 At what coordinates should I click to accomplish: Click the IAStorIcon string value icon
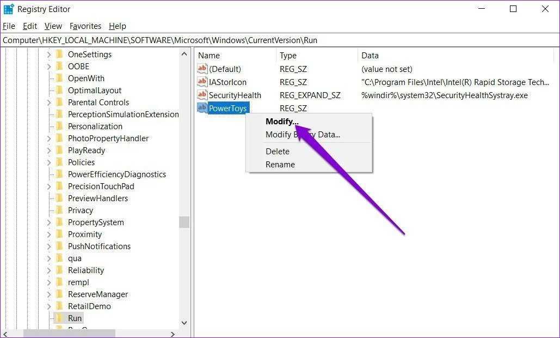click(202, 82)
